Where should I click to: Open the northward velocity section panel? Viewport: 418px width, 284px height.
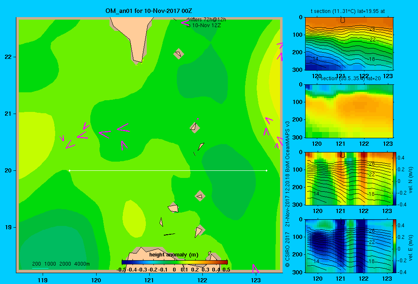point(349,178)
